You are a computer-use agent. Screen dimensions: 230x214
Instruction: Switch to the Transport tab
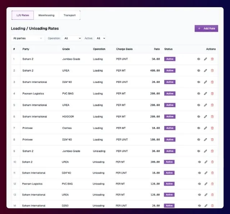[69, 15]
